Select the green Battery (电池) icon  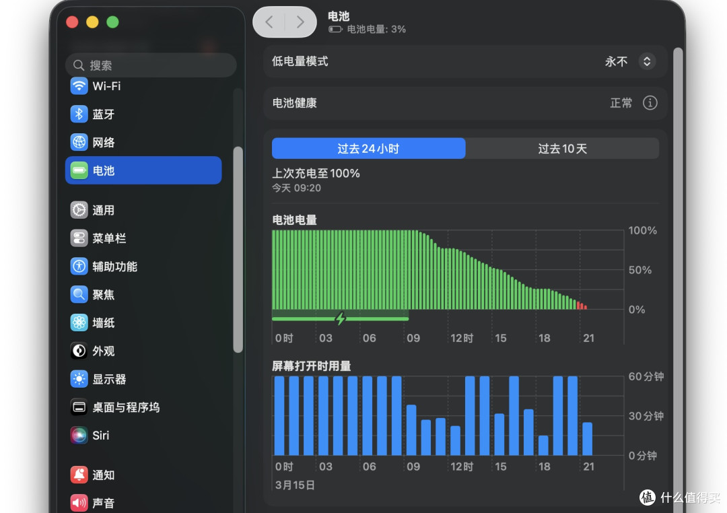(79, 171)
